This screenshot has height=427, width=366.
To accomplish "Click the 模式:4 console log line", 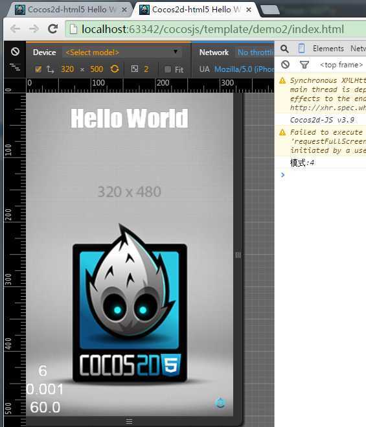I will (302, 163).
